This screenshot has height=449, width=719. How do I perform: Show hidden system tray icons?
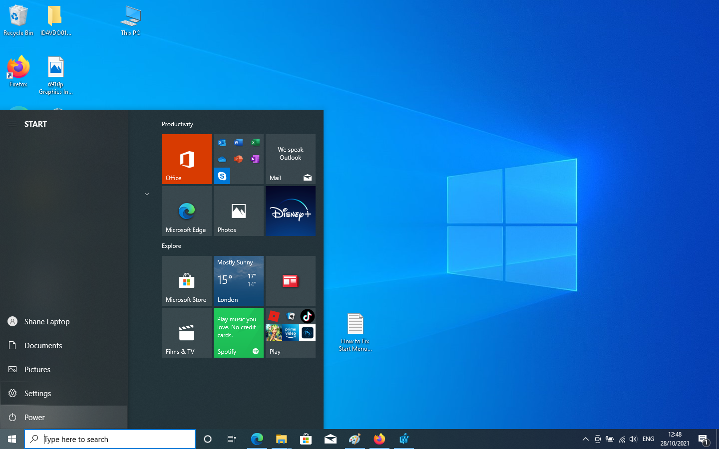(x=585, y=439)
